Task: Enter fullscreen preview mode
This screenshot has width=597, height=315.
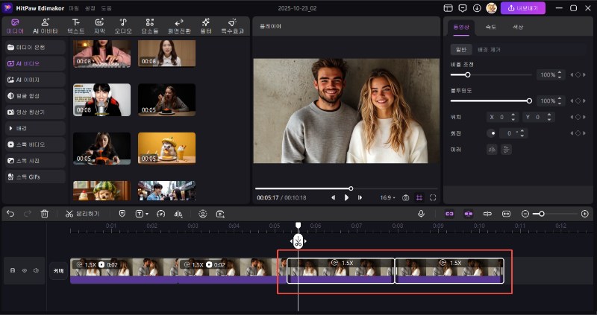Action: 432,197
